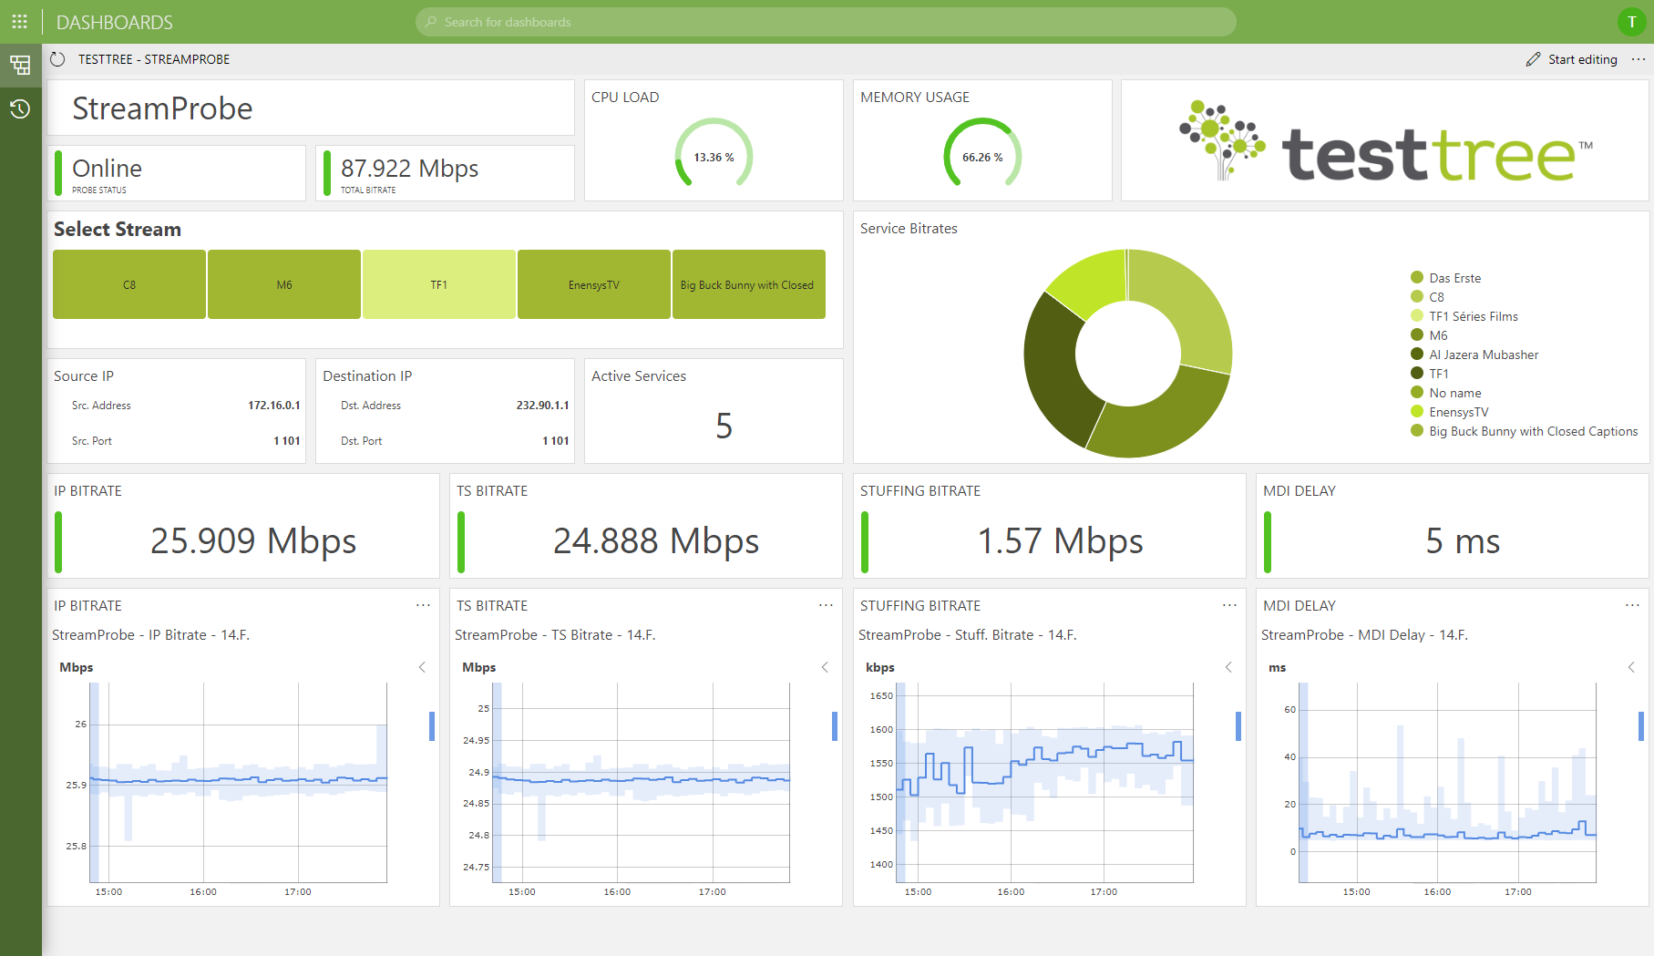Select the C8 stream tile
Viewport: 1654px width, 956px height.
coord(129,284)
